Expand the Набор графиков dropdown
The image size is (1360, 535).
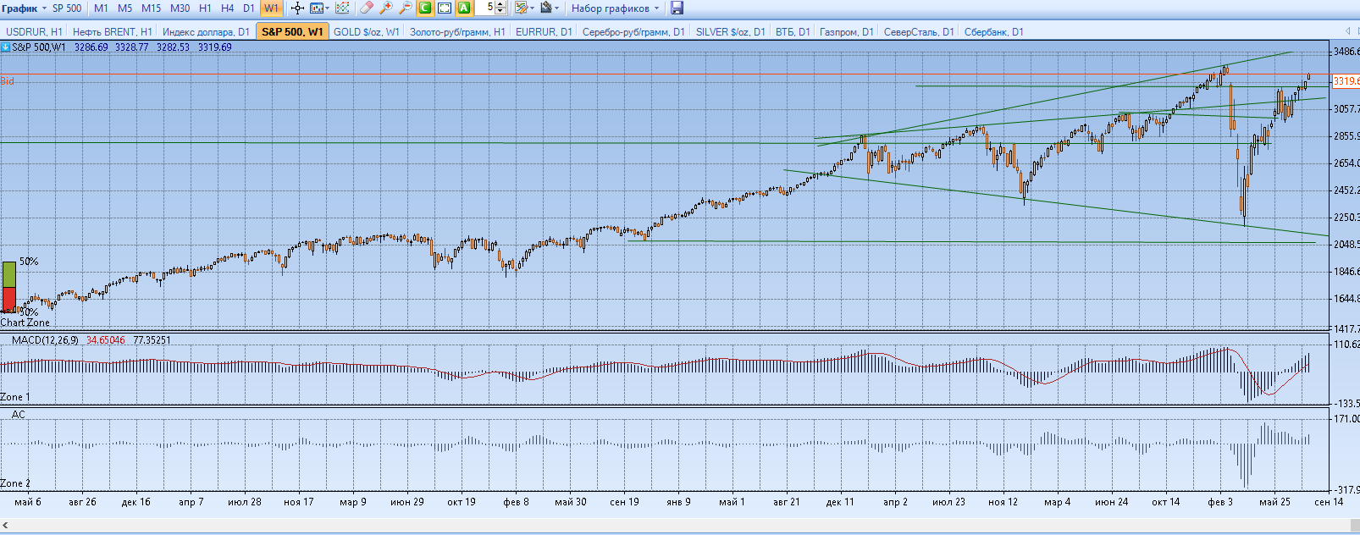coord(615,8)
